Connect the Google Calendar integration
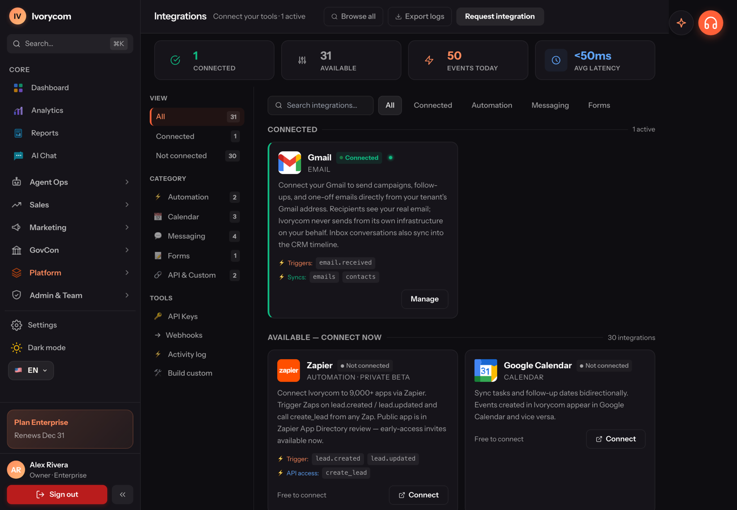The width and height of the screenshot is (737, 510). click(616, 439)
